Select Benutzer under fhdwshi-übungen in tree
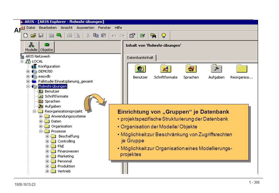279x193 pixels. pyautogui.click(x=52, y=91)
